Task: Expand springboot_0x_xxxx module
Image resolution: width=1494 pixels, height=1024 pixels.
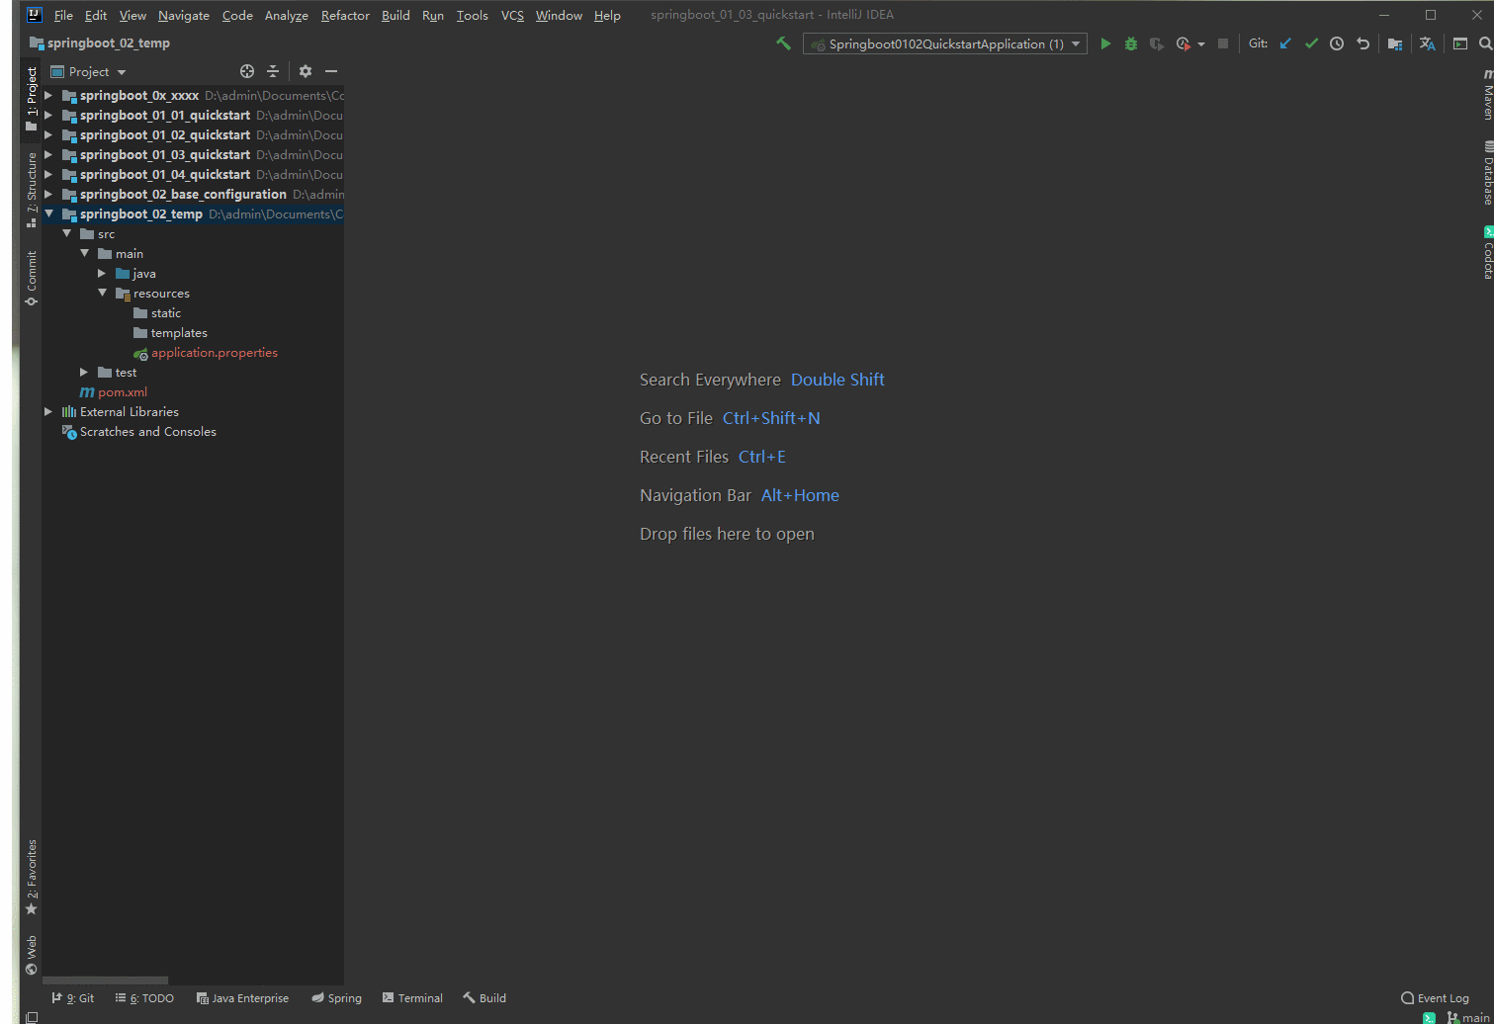Action: coord(48,96)
